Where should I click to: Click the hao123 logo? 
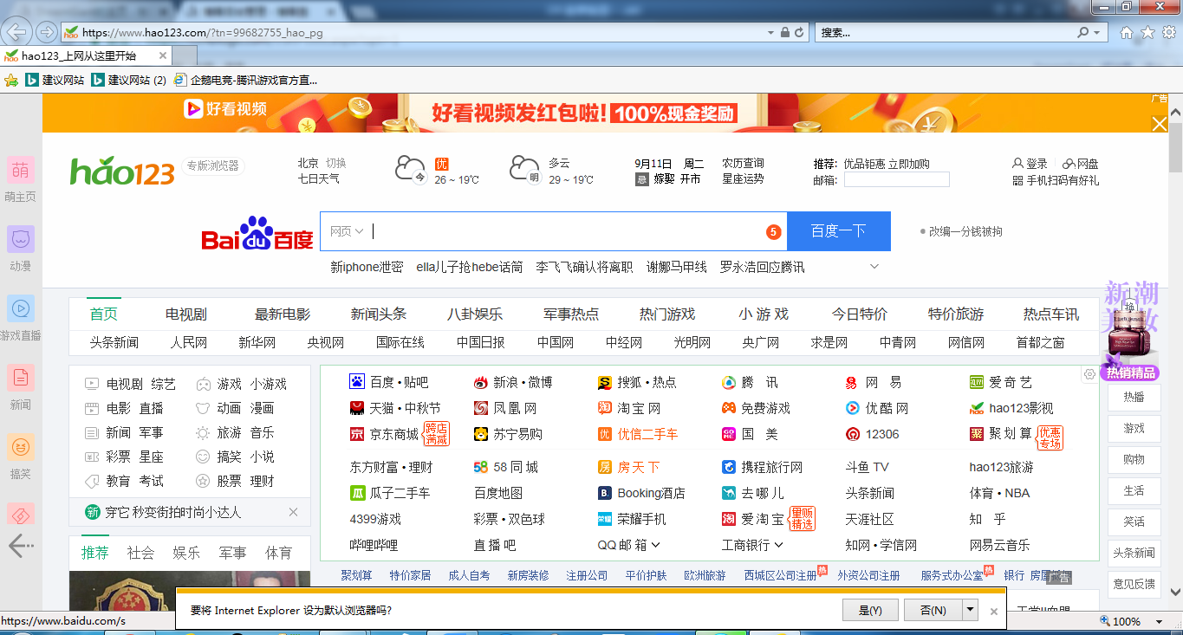tap(122, 172)
